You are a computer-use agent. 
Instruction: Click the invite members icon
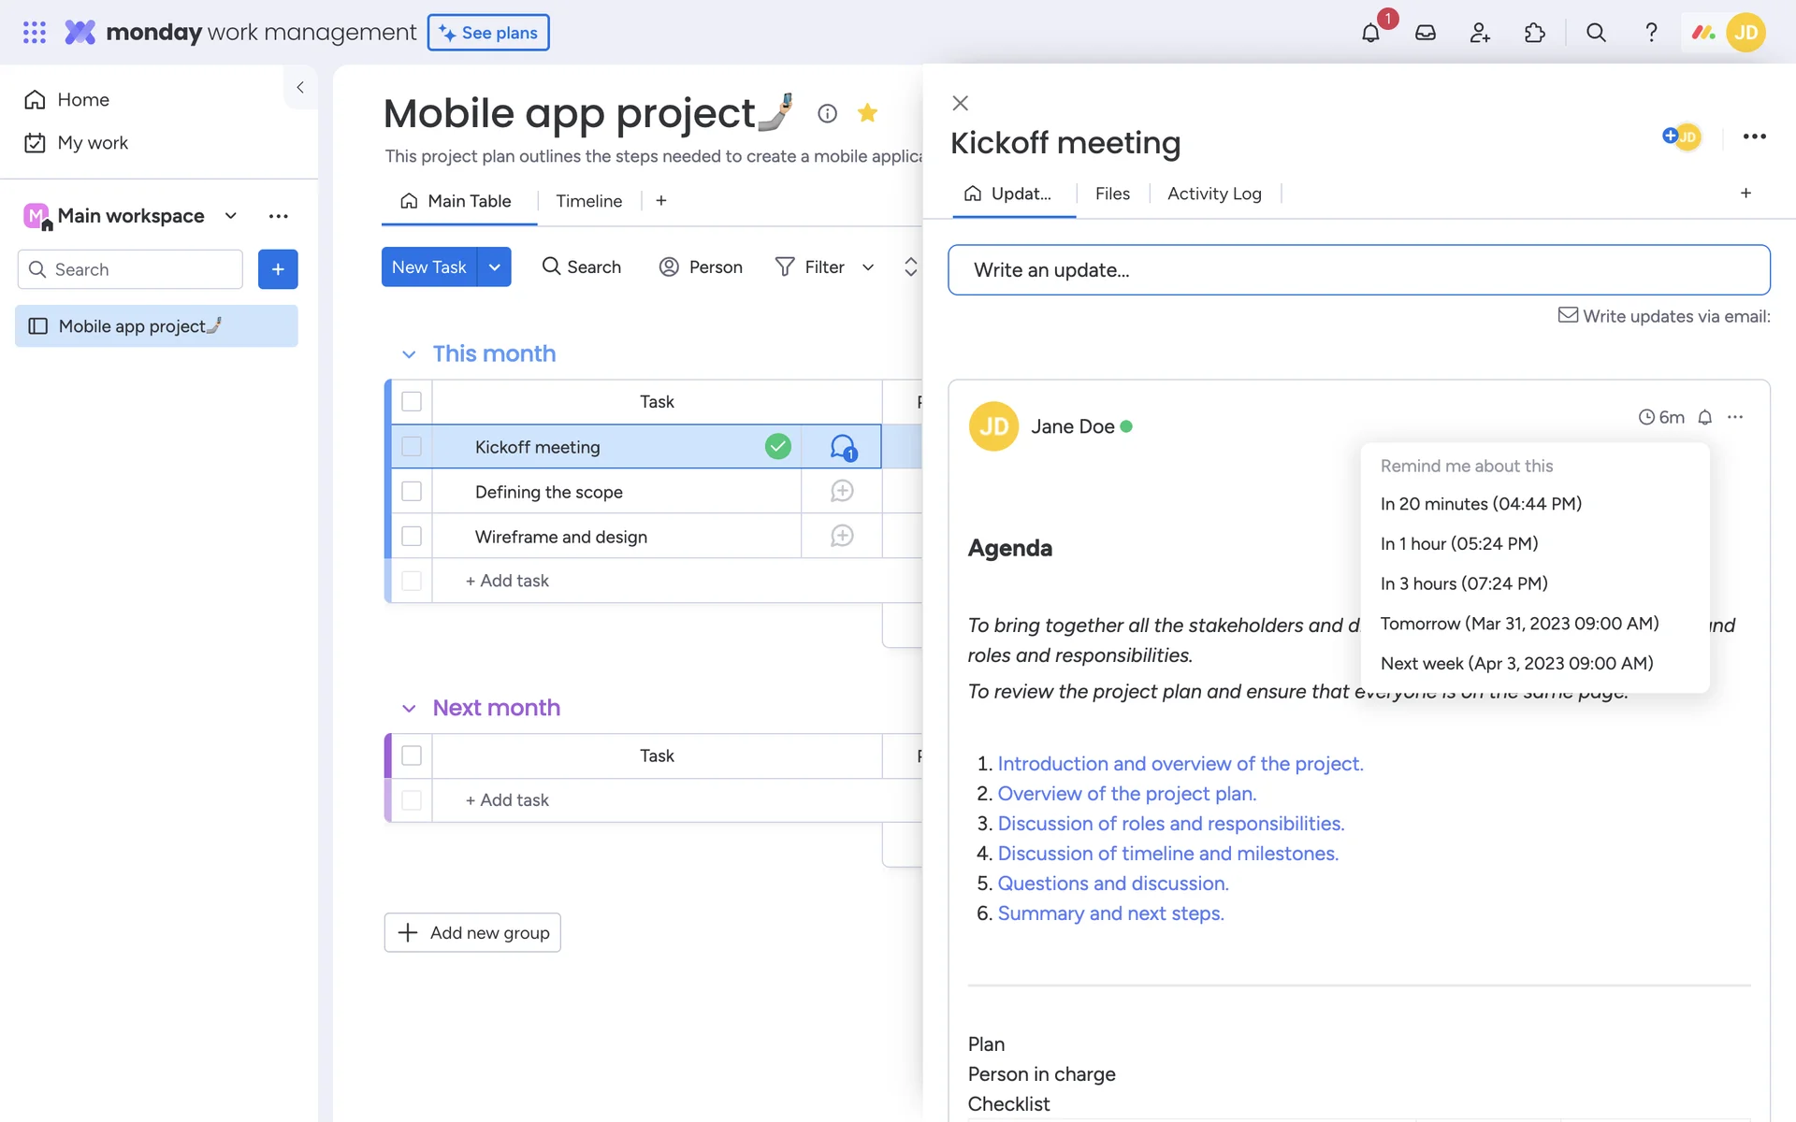(x=1480, y=33)
